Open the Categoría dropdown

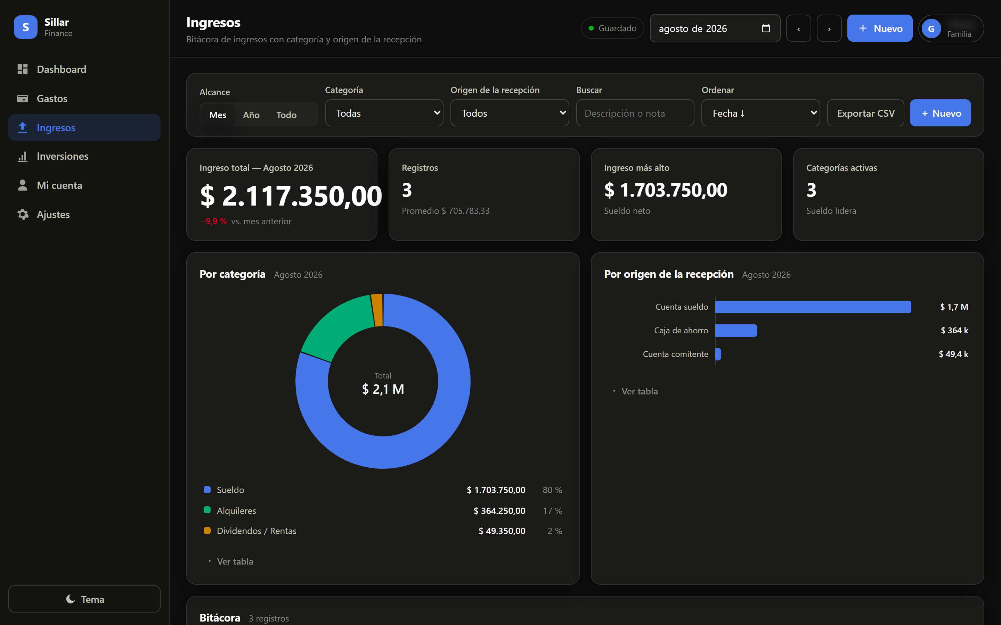384,113
